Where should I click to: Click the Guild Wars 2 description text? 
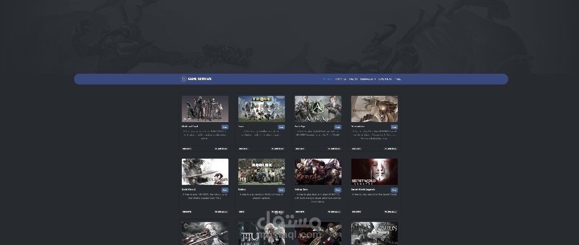click(x=205, y=196)
